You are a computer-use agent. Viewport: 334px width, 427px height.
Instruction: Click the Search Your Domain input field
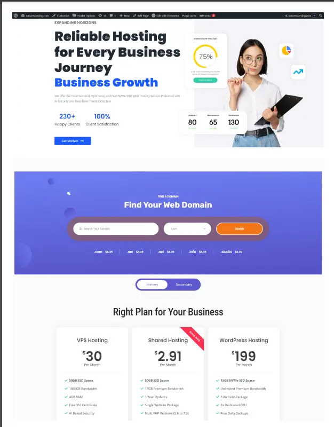(116, 229)
